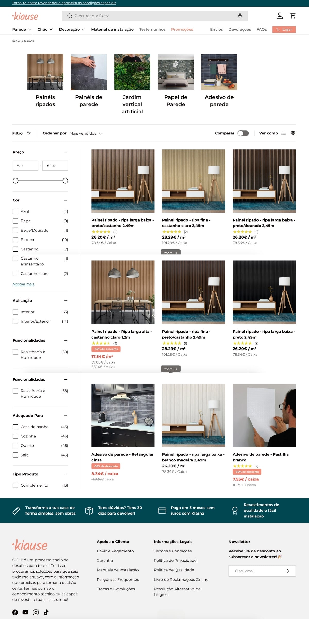The height and width of the screenshot is (619, 309).
Task: Switch to grid view icon
Action: (x=293, y=133)
